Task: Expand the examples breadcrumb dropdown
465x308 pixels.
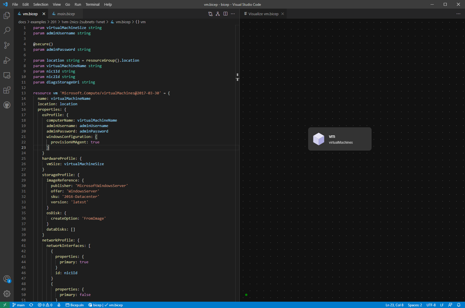Action: pyautogui.click(x=38, y=22)
